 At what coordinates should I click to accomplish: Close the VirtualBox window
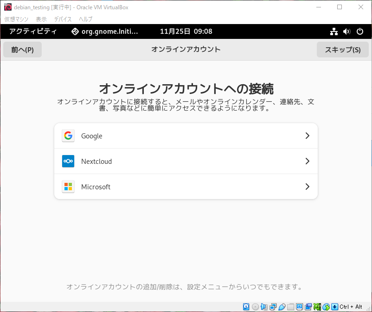tap(360, 7)
